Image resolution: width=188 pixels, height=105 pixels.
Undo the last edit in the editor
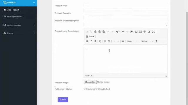tap(108, 32)
